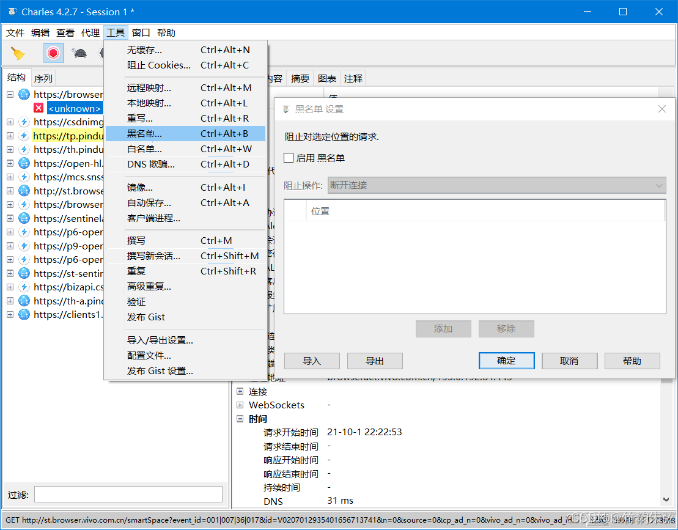Viewport: 678px width, 530px height.
Task: Choose 自动保存... menu entry
Action: click(185, 203)
